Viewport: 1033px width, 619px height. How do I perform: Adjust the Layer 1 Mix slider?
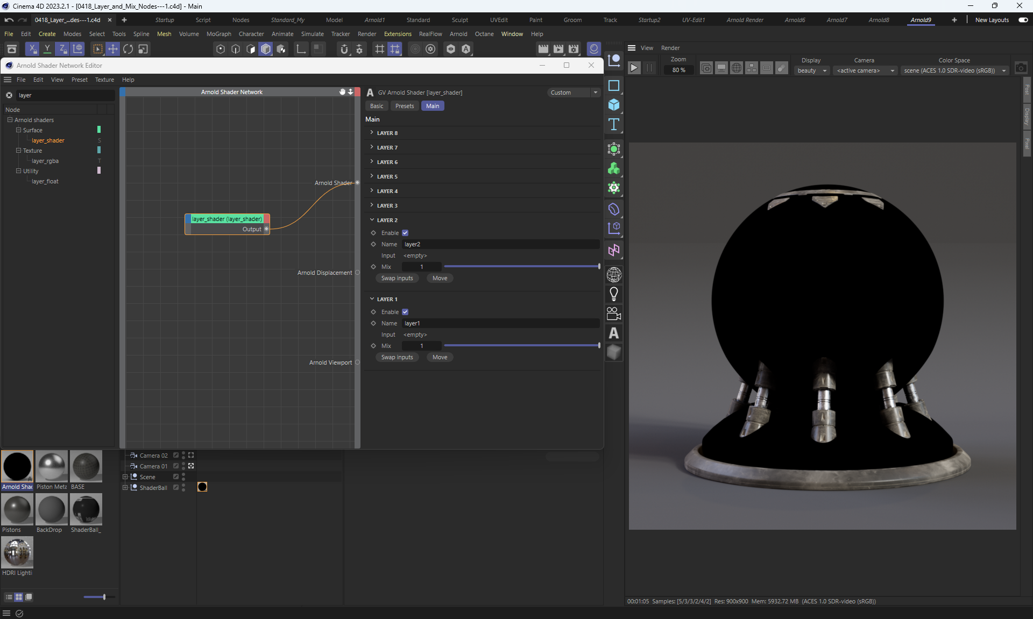521,346
